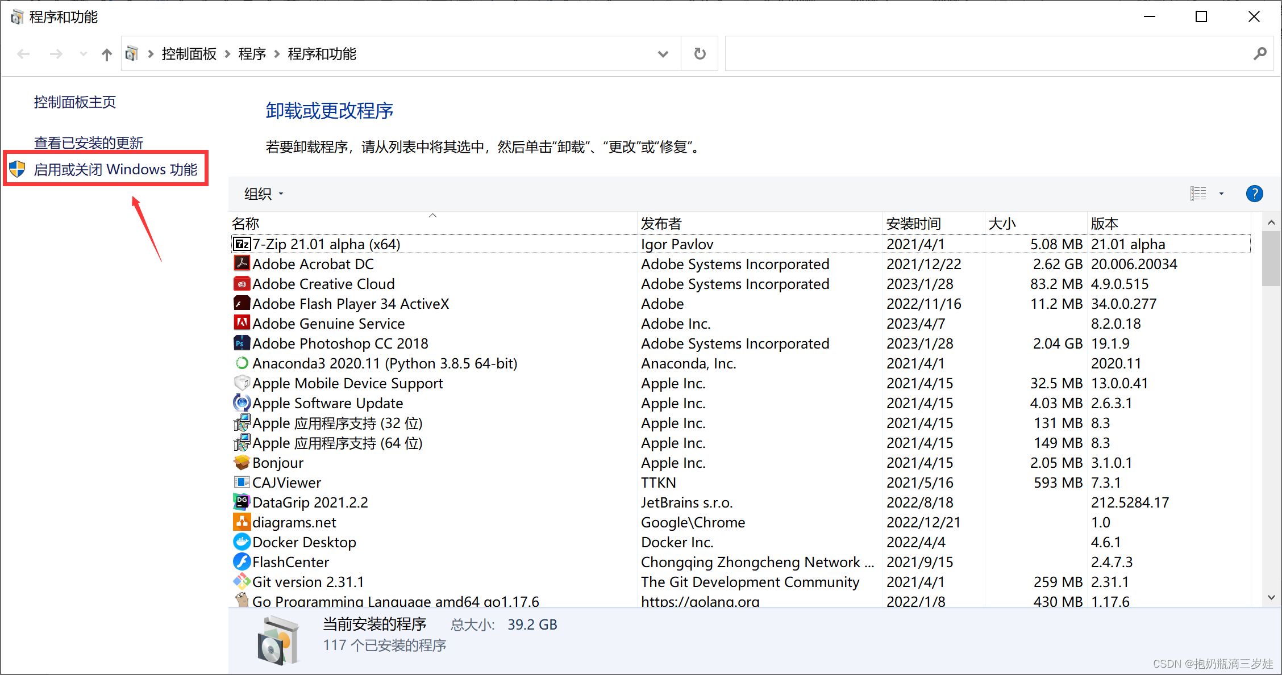Click publisher Google\Chrome cell
The height and width of the screenshot is (675, 1282).
point(693,522)
